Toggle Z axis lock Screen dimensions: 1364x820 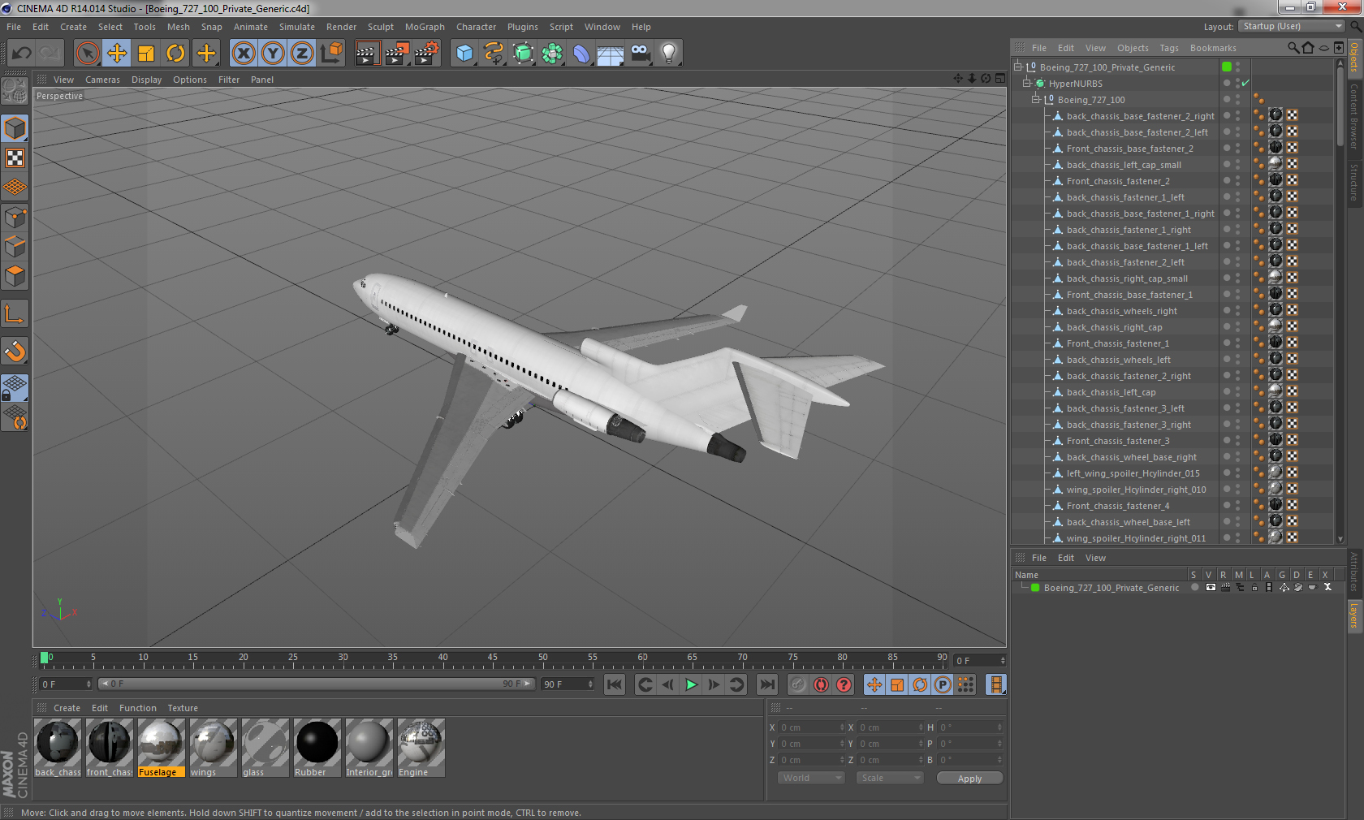coord(302,54)
